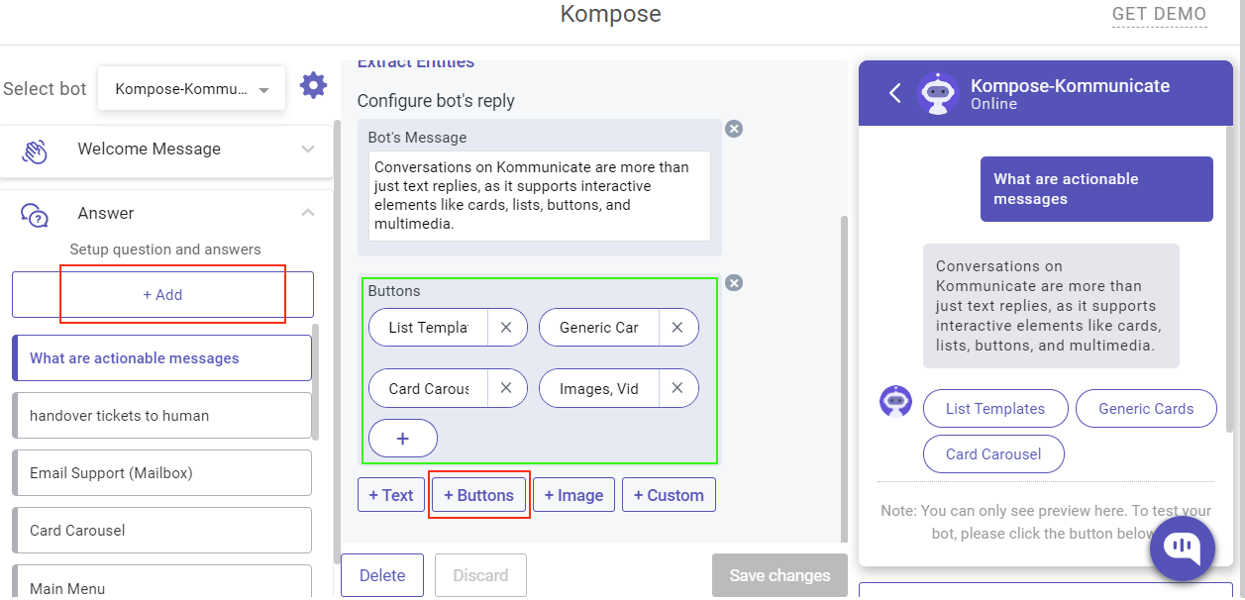Click the bot avatar beside preview reply buttons
Image resolution: width=1245 pixels, height=600 pixels.
pos(895,401)
